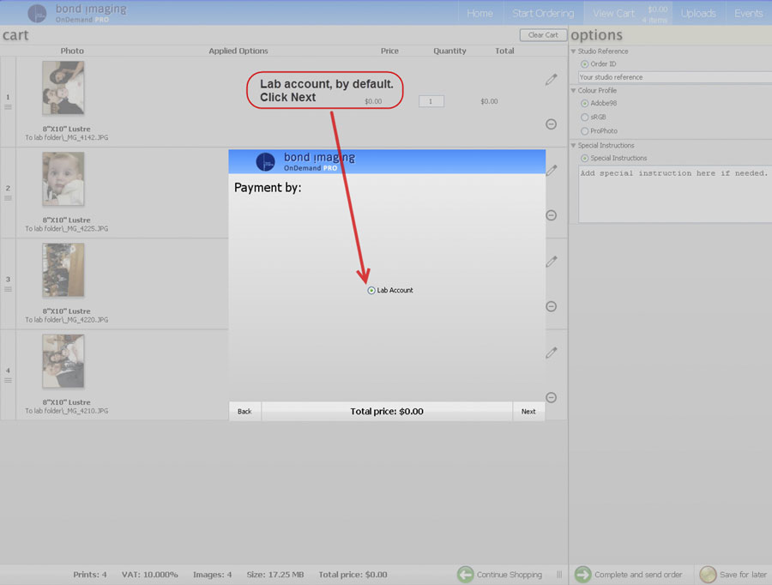Viewport: 772px width, 585px height.
Task: Collapse the Studio Reference section
Action: point(573,51)
